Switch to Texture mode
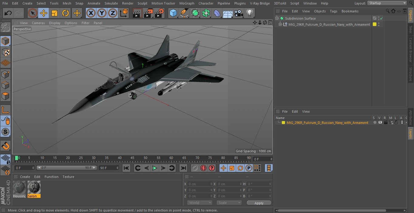Viewport: 414px width, 213px height. (5, 52)
